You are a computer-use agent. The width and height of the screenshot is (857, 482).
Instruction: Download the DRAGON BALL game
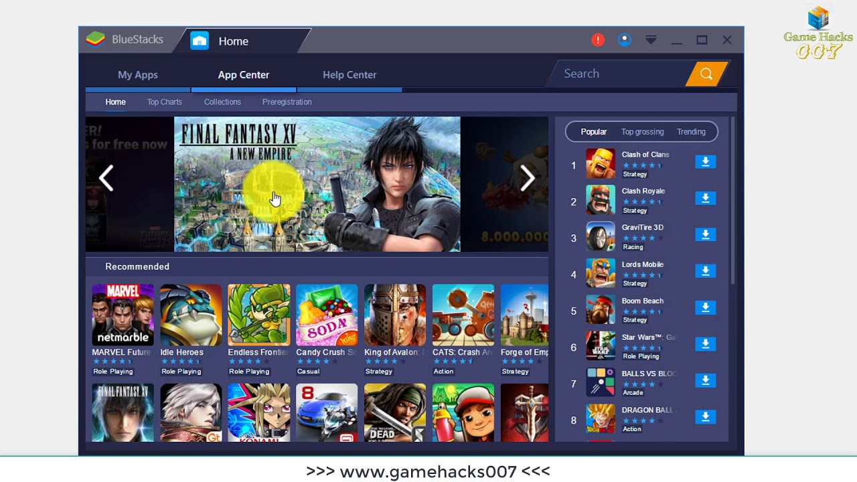coord(705,416)
